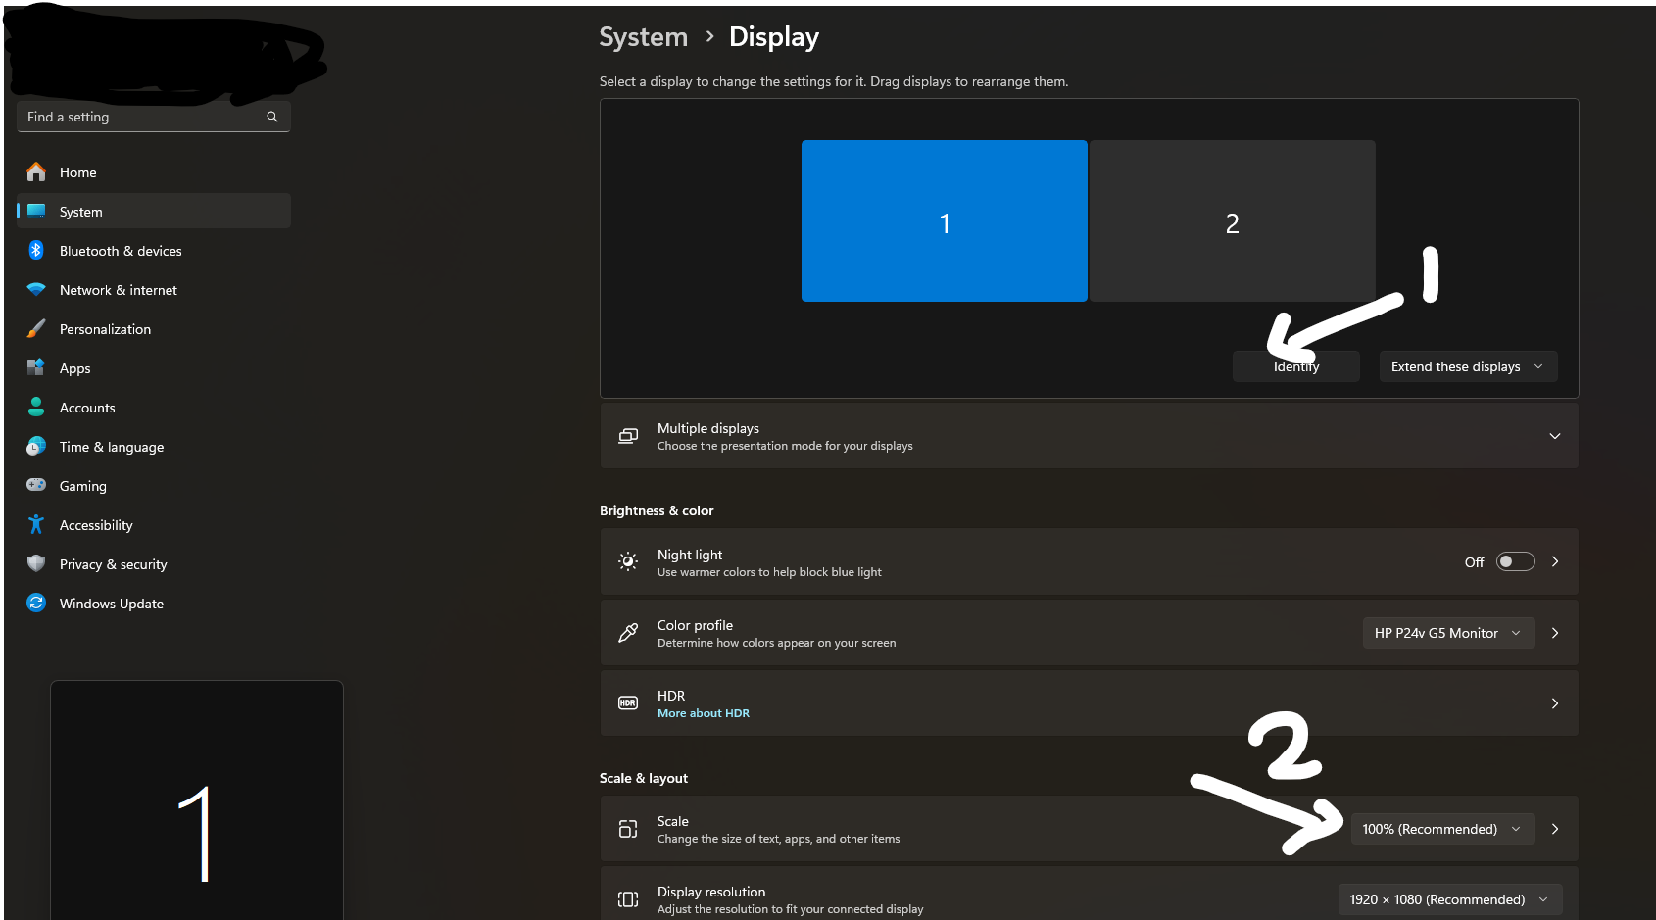
Task: Open the More about HDR link
Action: coord(704,713)
